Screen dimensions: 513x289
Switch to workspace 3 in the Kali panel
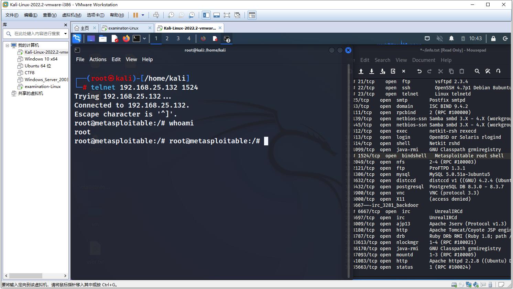click(x=178, y=38)
